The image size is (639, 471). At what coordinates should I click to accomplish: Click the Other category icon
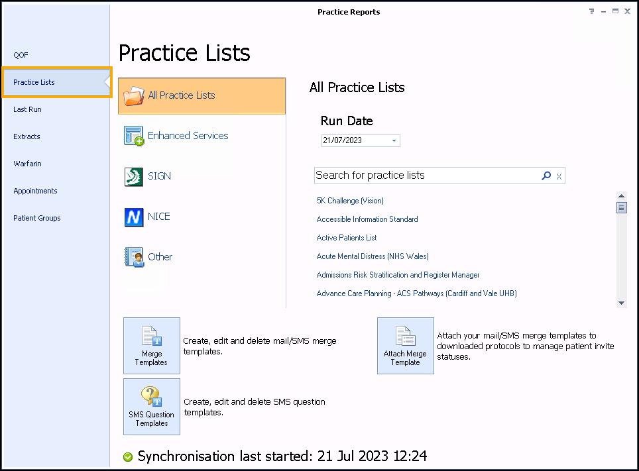(133, 257)
